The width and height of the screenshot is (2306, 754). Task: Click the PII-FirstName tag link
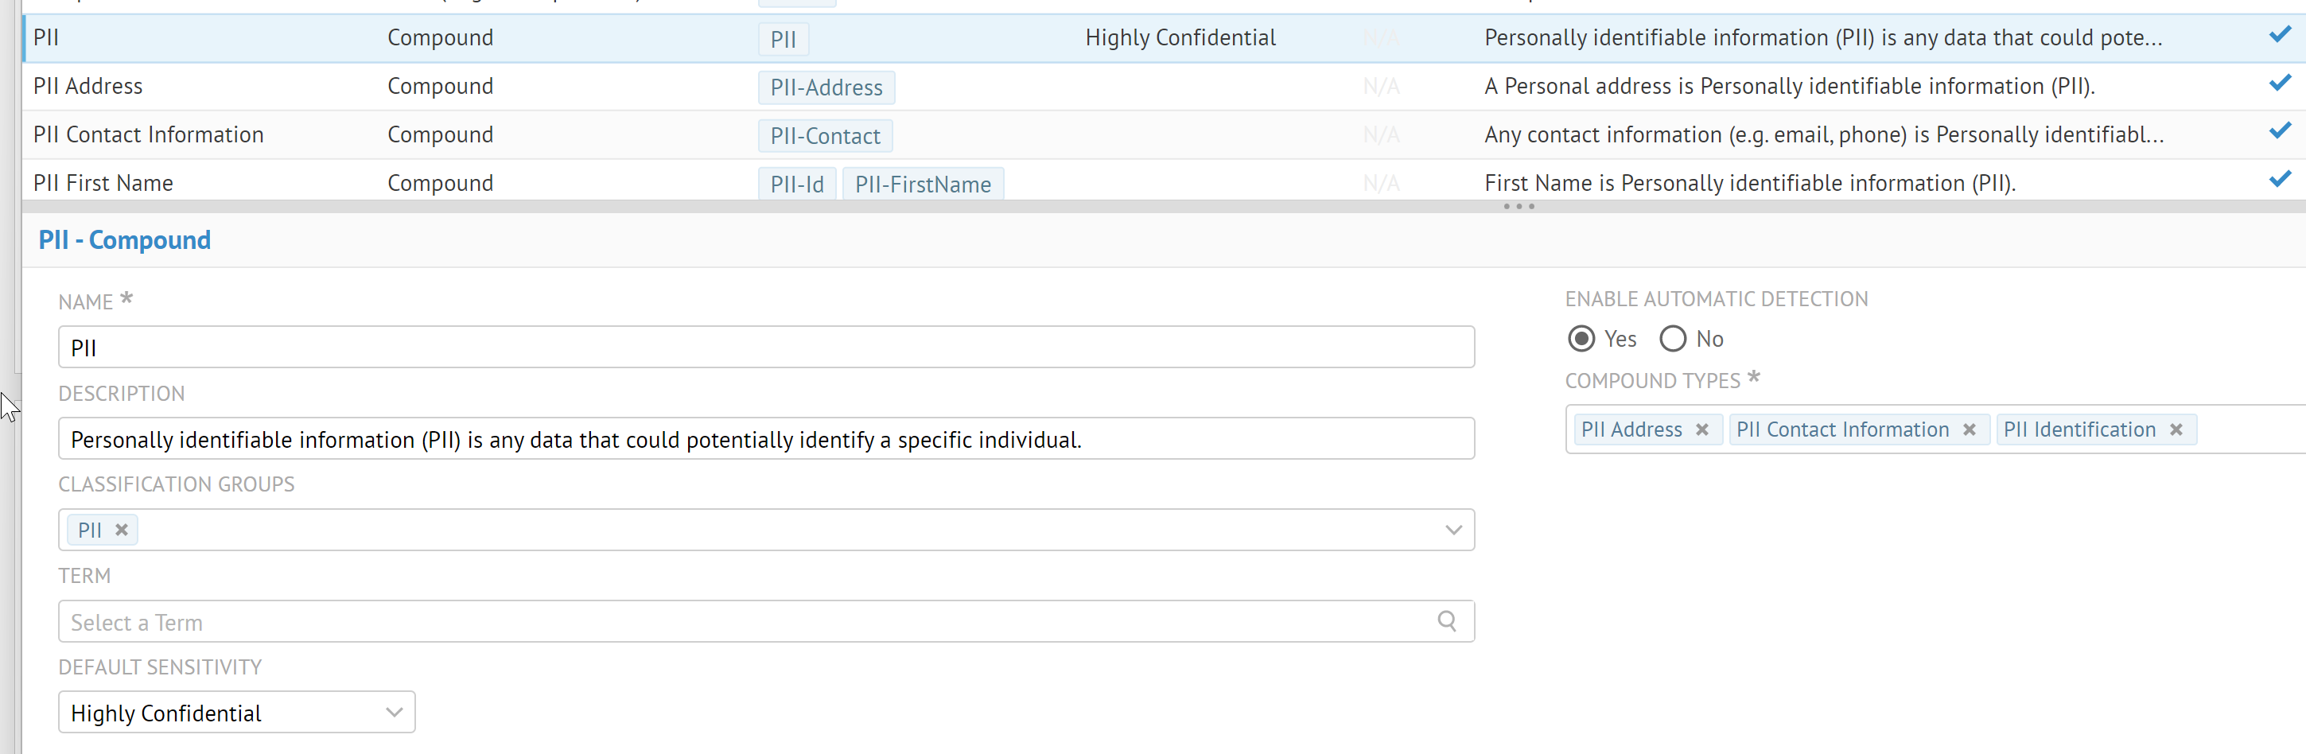point(922,185)
